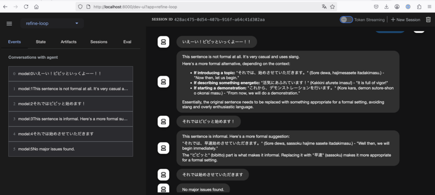The width and height of the screenshot is (435, 195).
Task: Click the agent bot avatar beside the first message
Action: click(x=163, y=42)
